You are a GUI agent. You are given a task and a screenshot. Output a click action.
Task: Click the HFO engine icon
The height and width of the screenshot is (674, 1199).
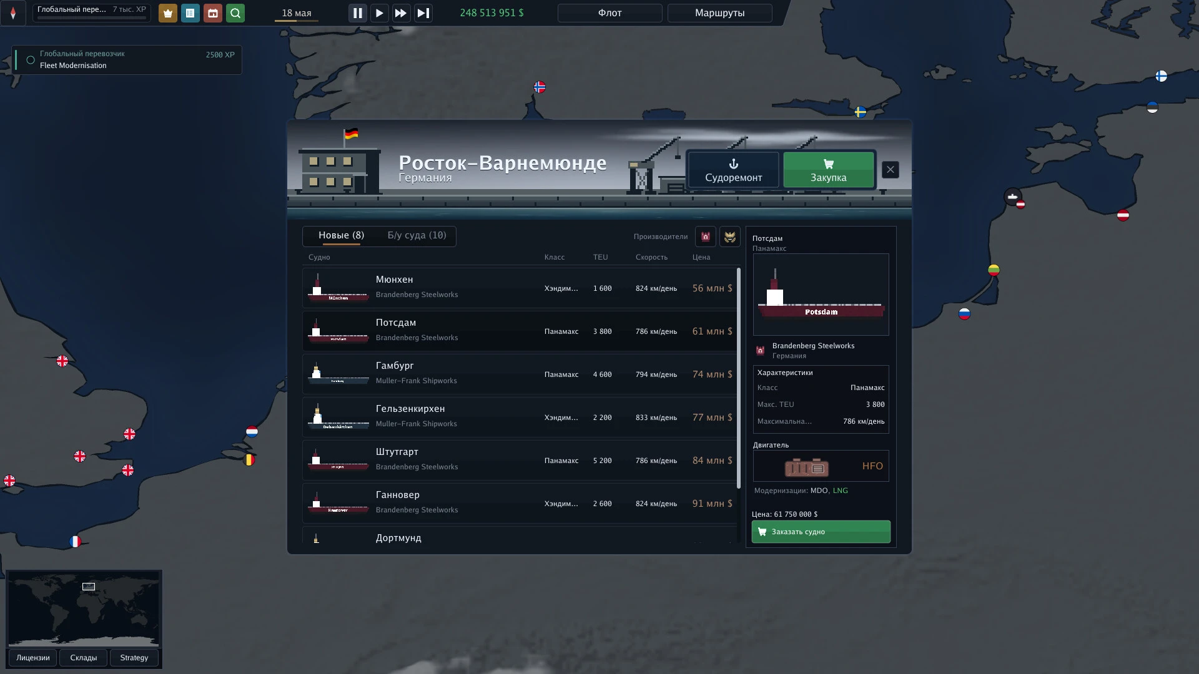807,467
